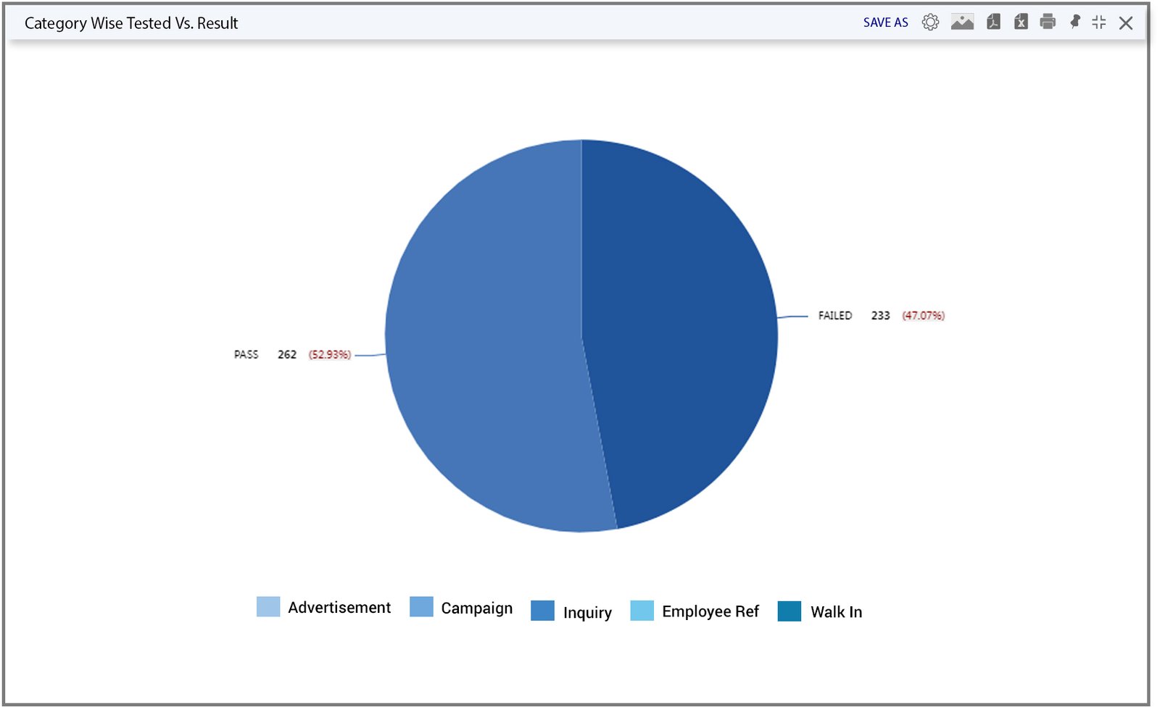This screenshot has height=707, width=1160.
Task: Toggle Advertisement legend entry
Action: [323, 607]
